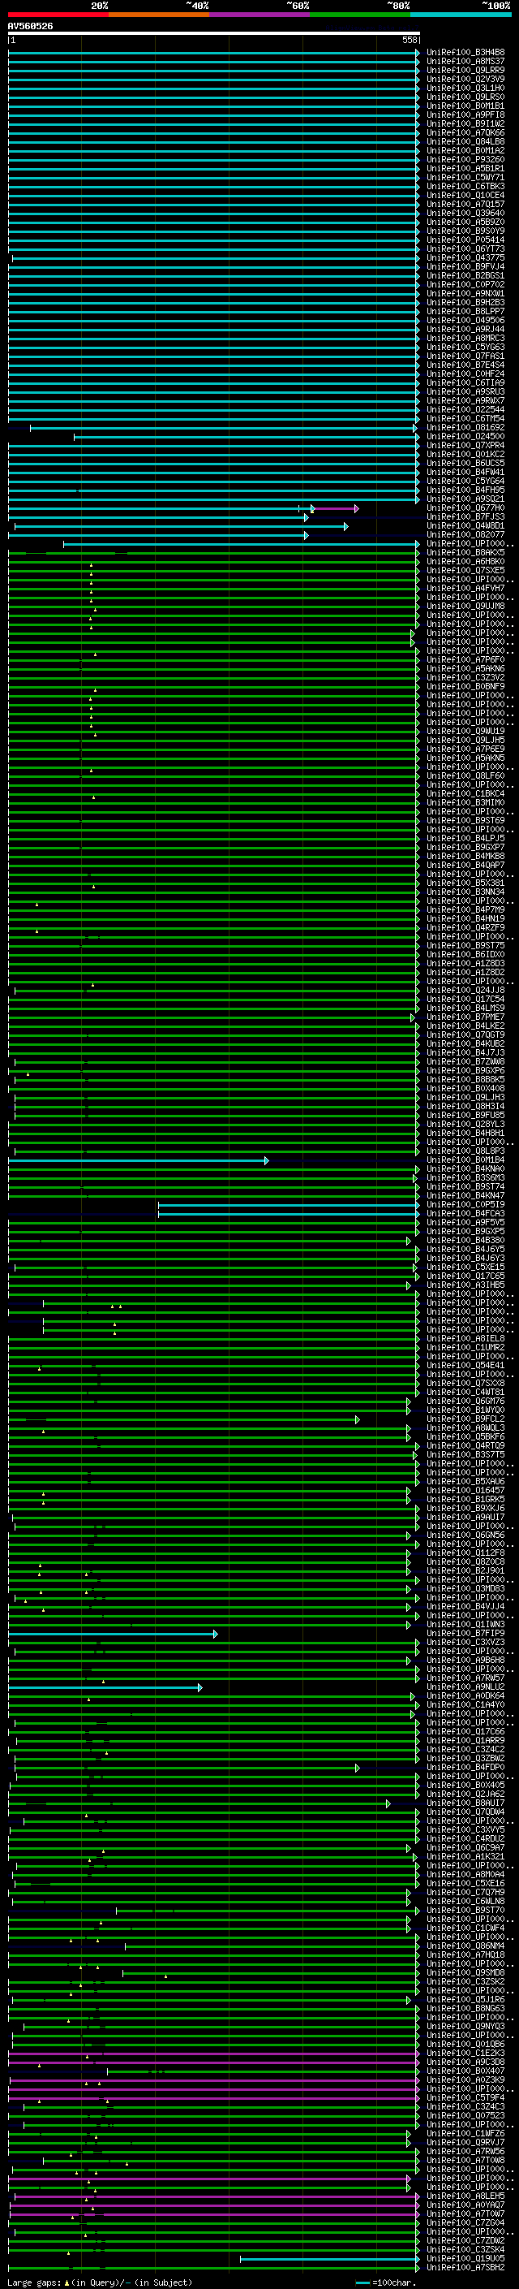
Task: Pick the UniRef100_Q43775 label
Action: pyautogui.click(x=465, y=257)
